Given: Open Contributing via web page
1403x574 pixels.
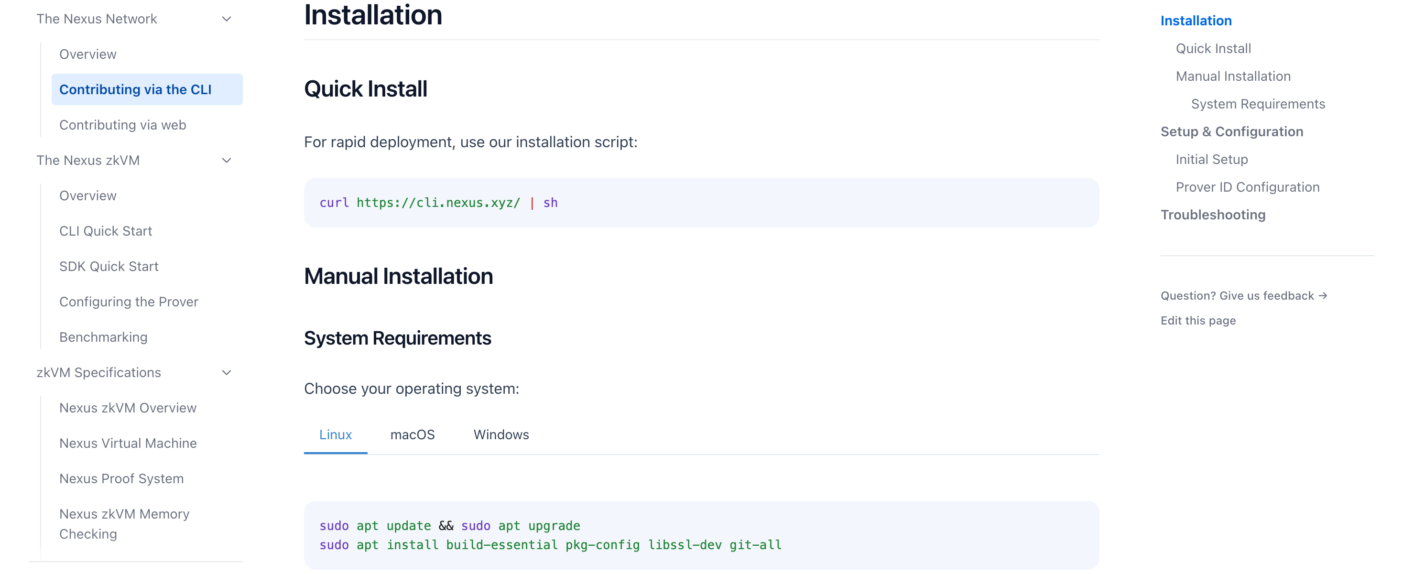Looking at the screenshot, I should pyautogui.click(x=122, y=125).
